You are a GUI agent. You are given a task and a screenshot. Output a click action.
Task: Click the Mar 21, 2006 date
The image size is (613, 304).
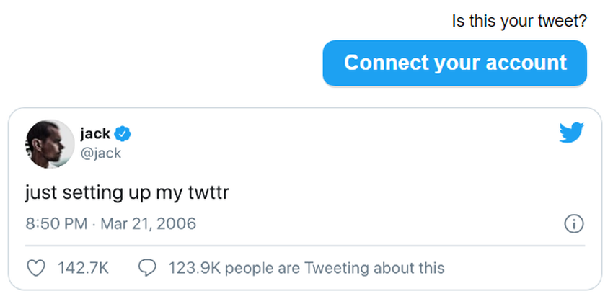pyautogui.click(x=148, y=223)
